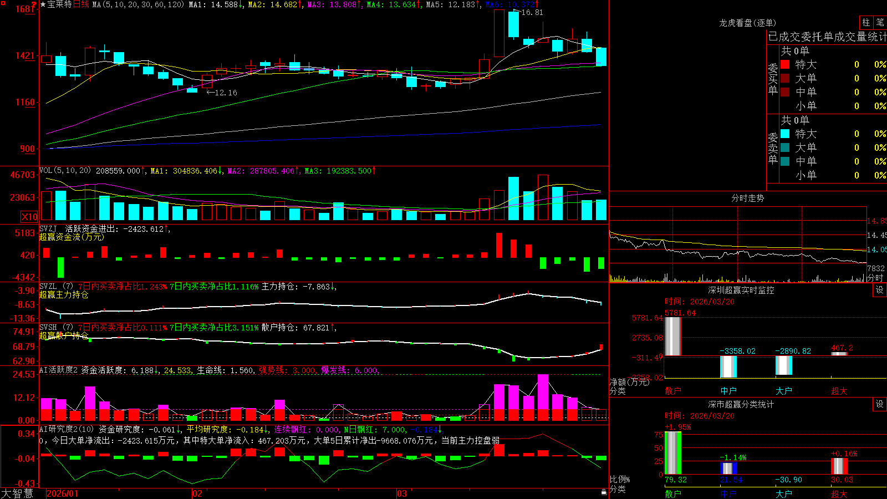Click the 分时走势 panel title
The width and height of the screenshot is (887, 499).
[x=747, y=198]
